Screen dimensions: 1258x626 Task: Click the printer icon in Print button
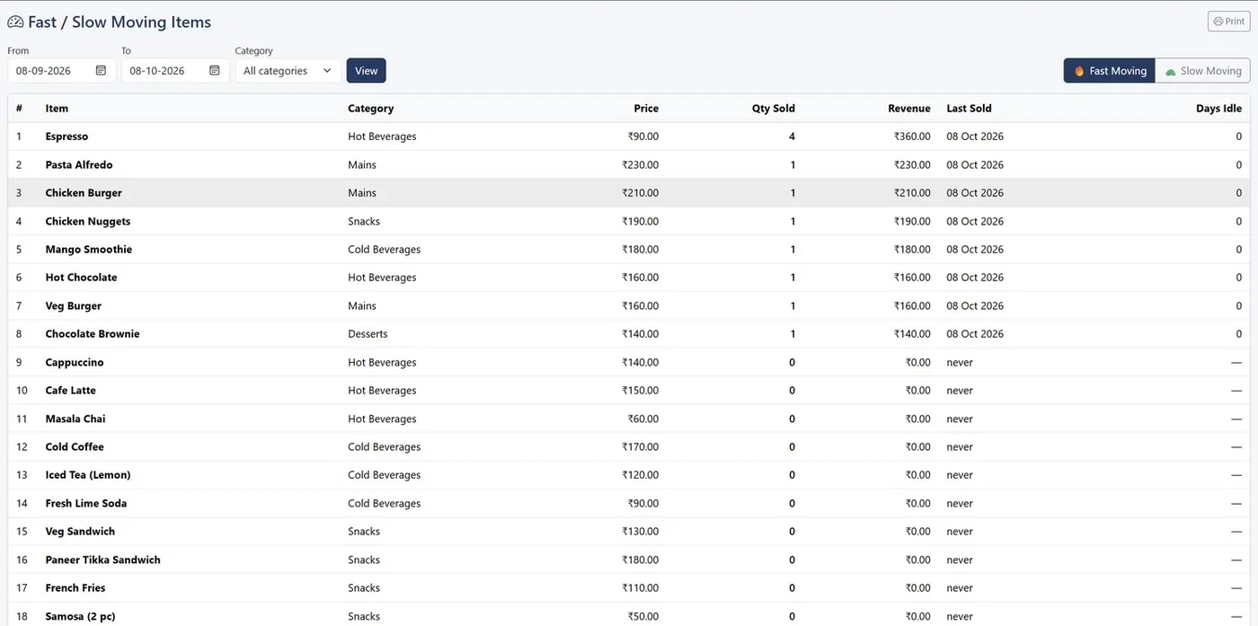coord(1218,22)
